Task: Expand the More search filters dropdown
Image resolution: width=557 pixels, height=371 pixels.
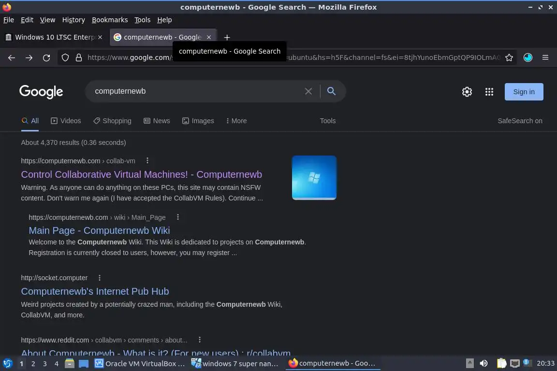Action: click(x=236, y=121)
